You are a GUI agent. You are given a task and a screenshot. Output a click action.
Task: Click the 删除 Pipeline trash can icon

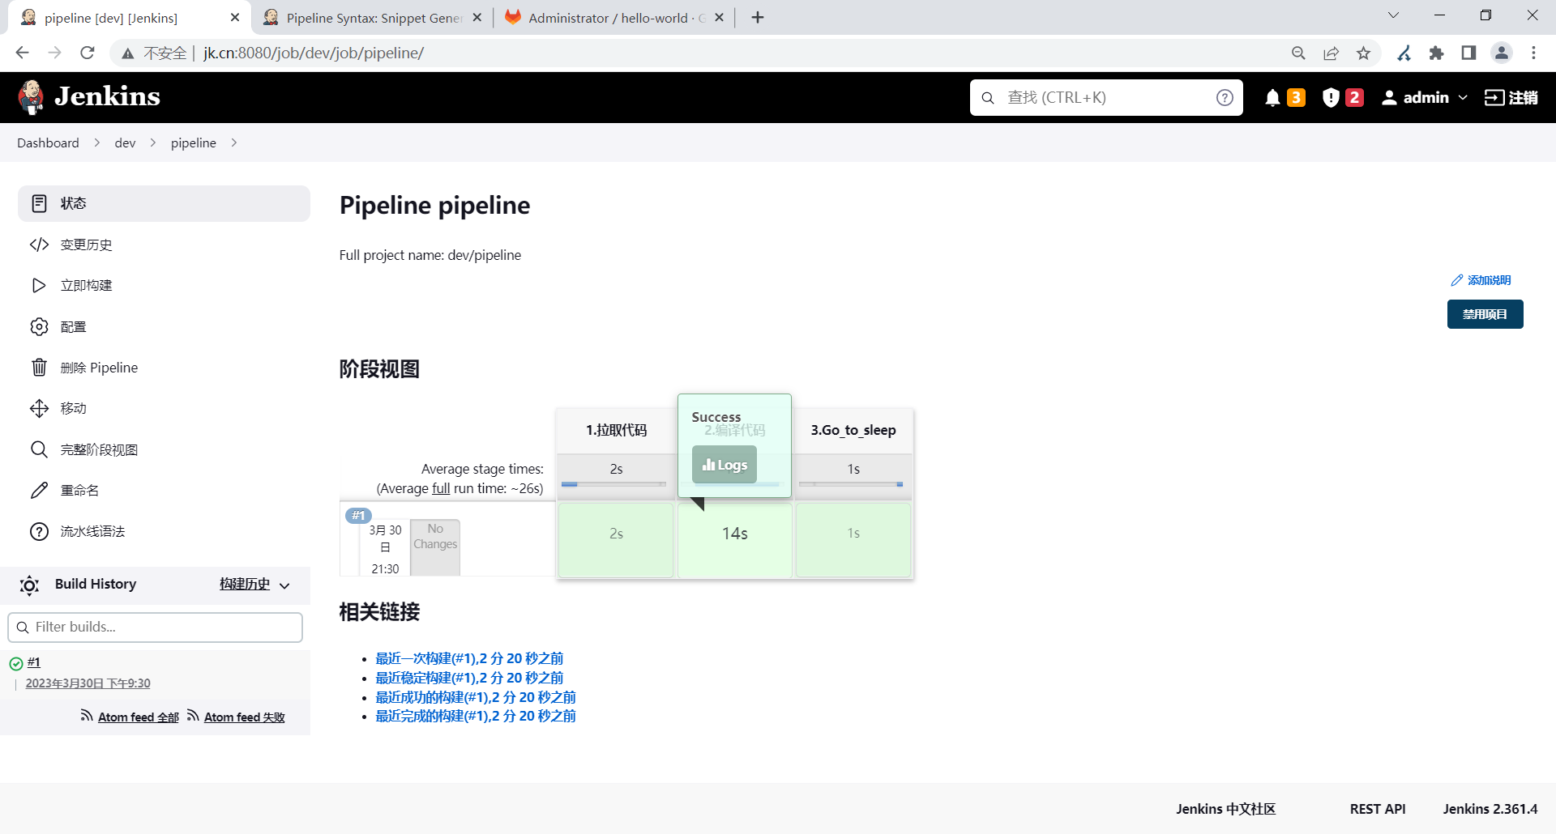[39, 368]
